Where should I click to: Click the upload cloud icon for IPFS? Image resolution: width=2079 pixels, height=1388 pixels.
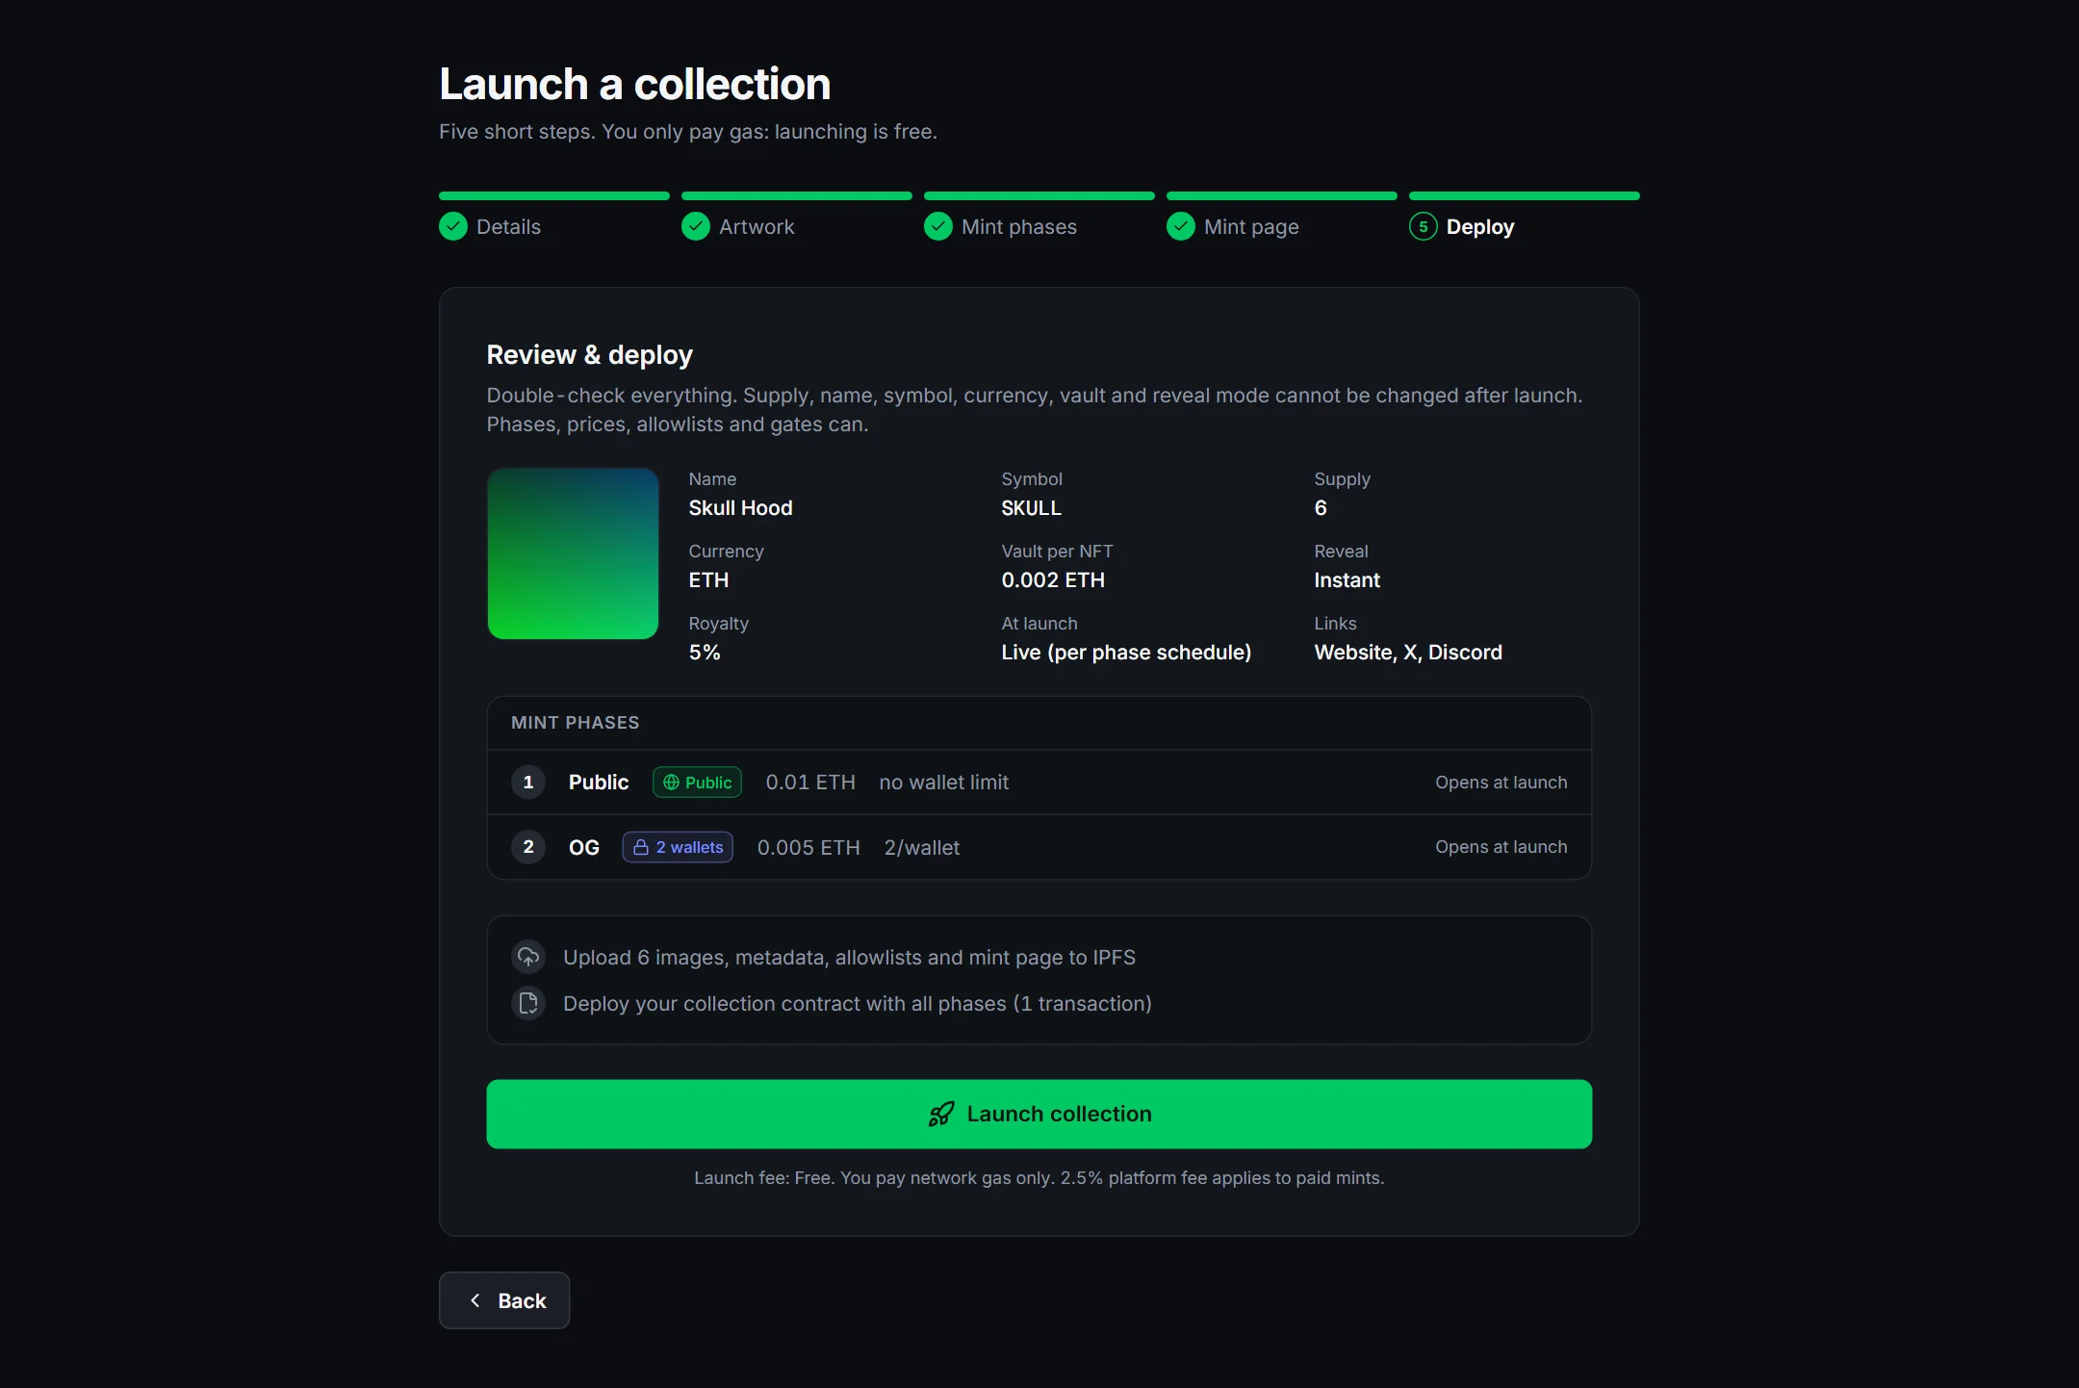tap(528, 957)
